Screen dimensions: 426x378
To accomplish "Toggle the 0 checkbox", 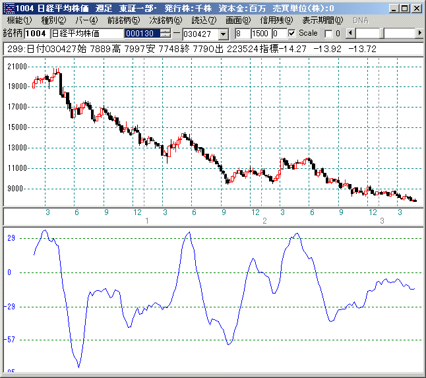I will [x=328, y=34].
